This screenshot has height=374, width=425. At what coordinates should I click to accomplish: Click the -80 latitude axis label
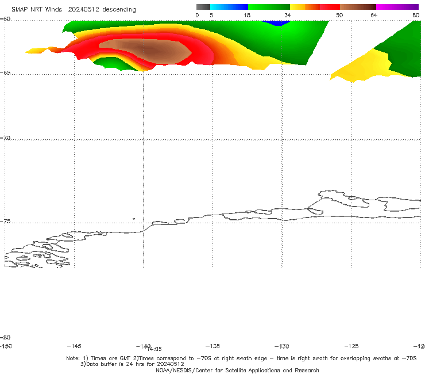tap(5, 338)
